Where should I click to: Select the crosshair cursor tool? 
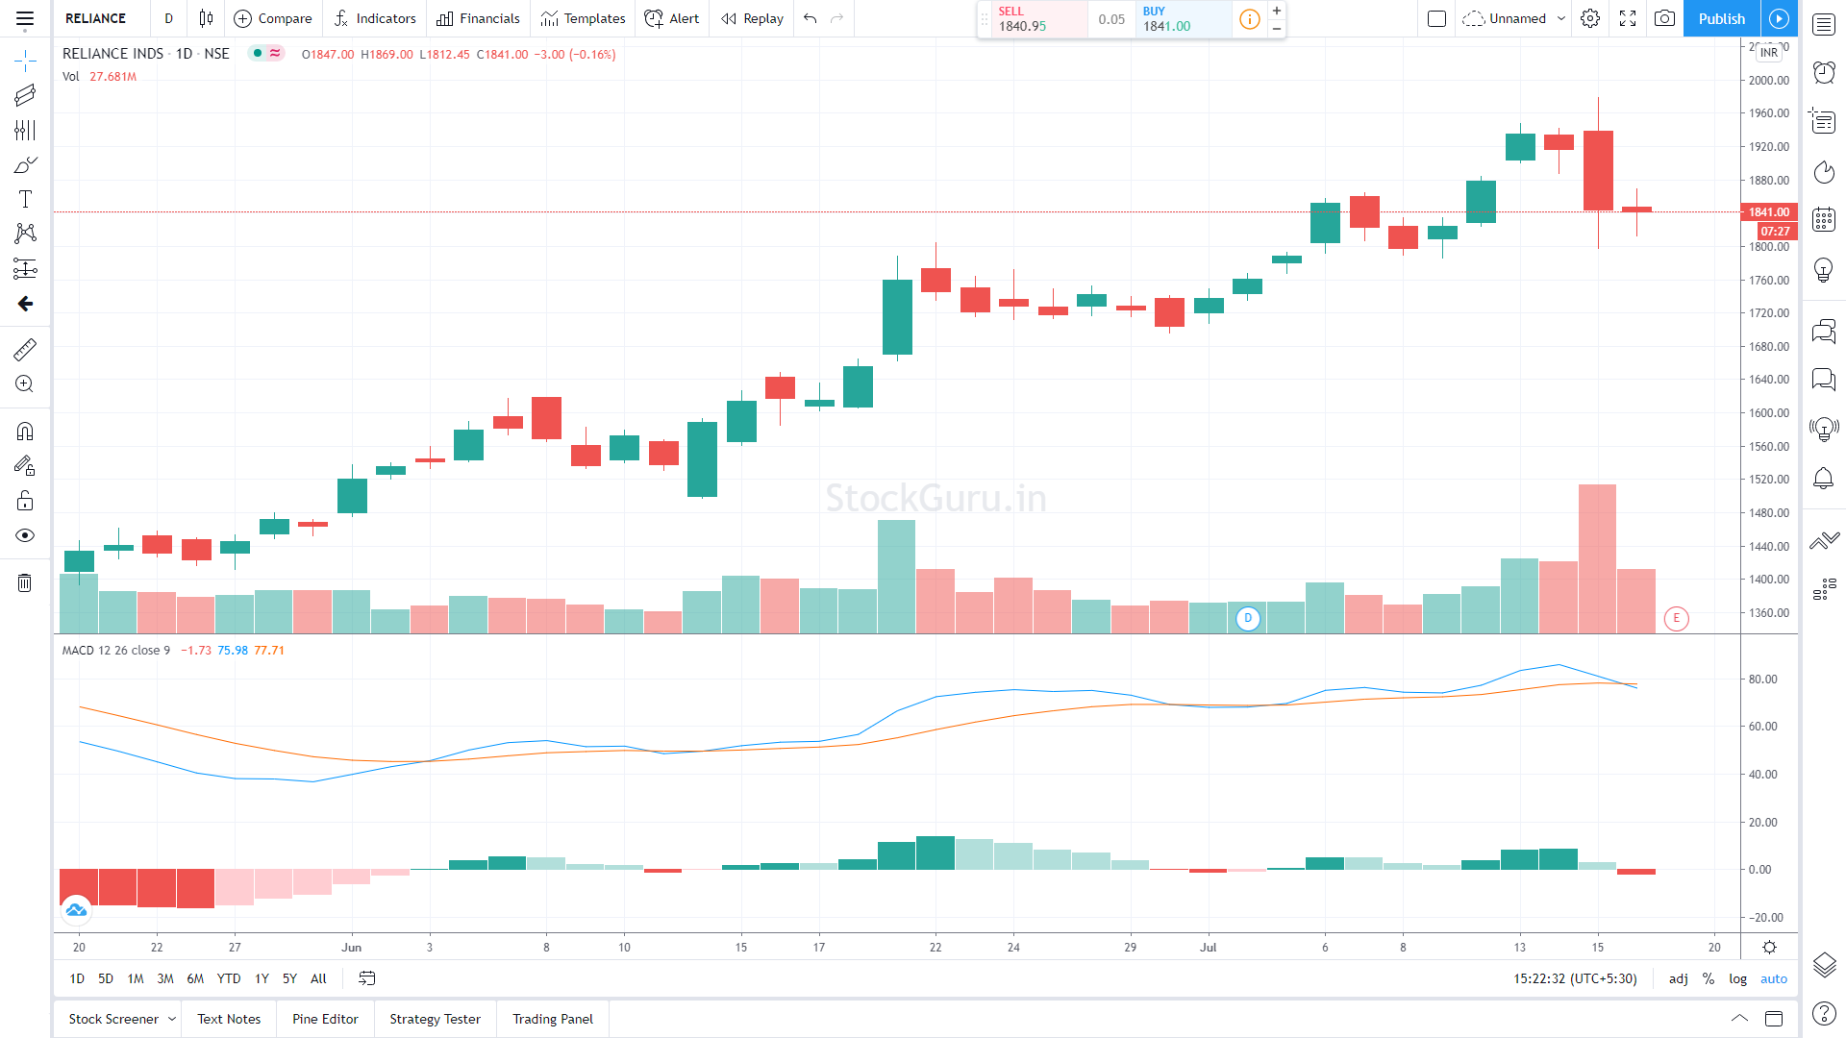25,61
